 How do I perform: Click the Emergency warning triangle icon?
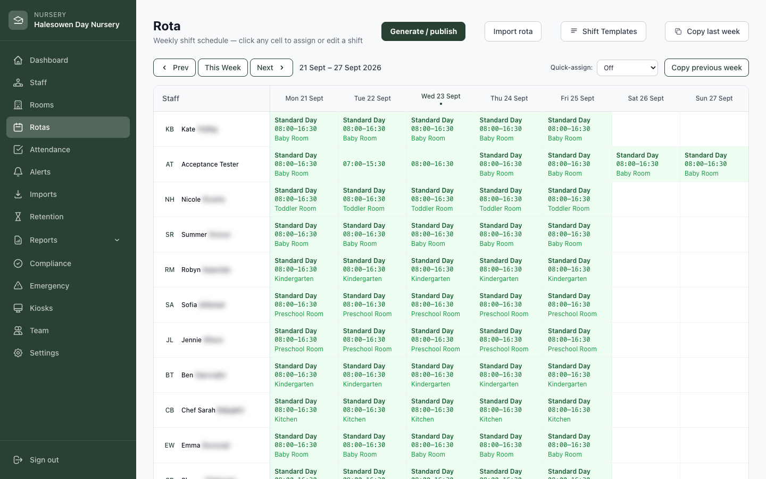[18, 286]
